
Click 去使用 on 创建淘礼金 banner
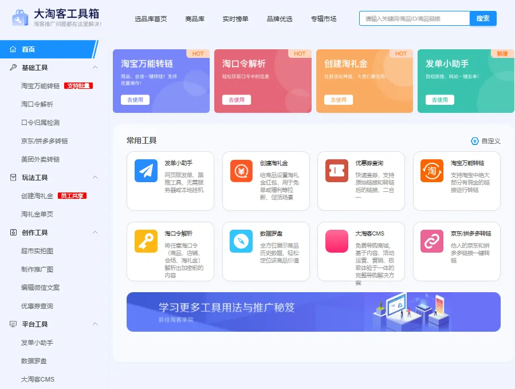339,100
